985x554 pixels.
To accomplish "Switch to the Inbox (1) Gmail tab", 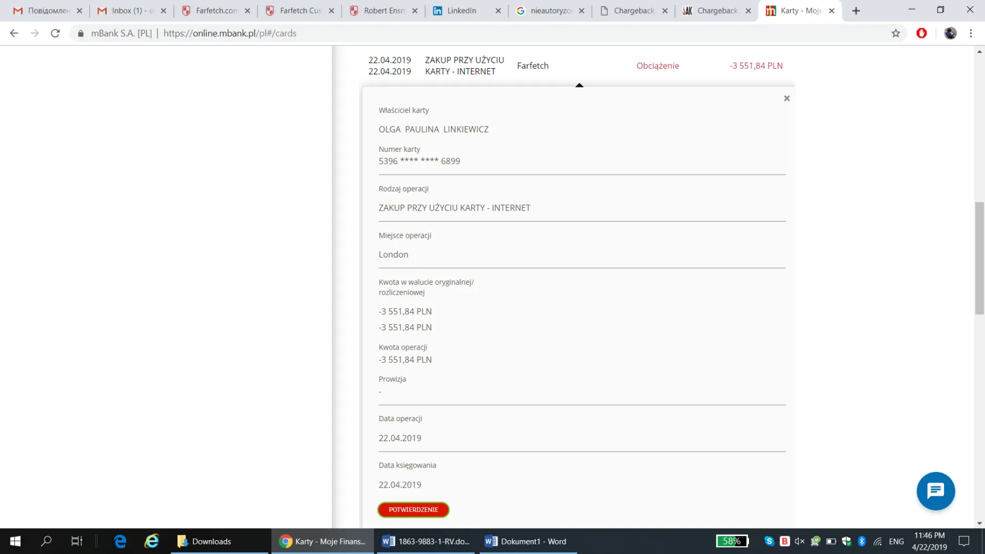I will [x=127, y=11].
